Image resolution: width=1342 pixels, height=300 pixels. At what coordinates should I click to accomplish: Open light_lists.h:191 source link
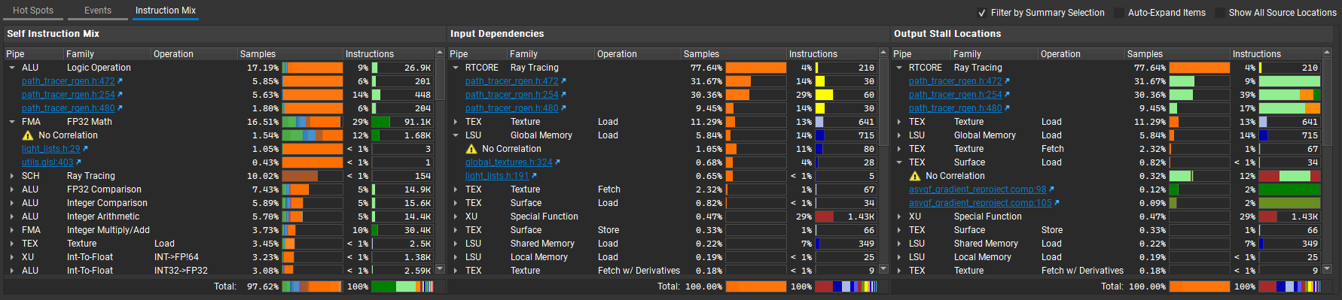tap(497, 176)
